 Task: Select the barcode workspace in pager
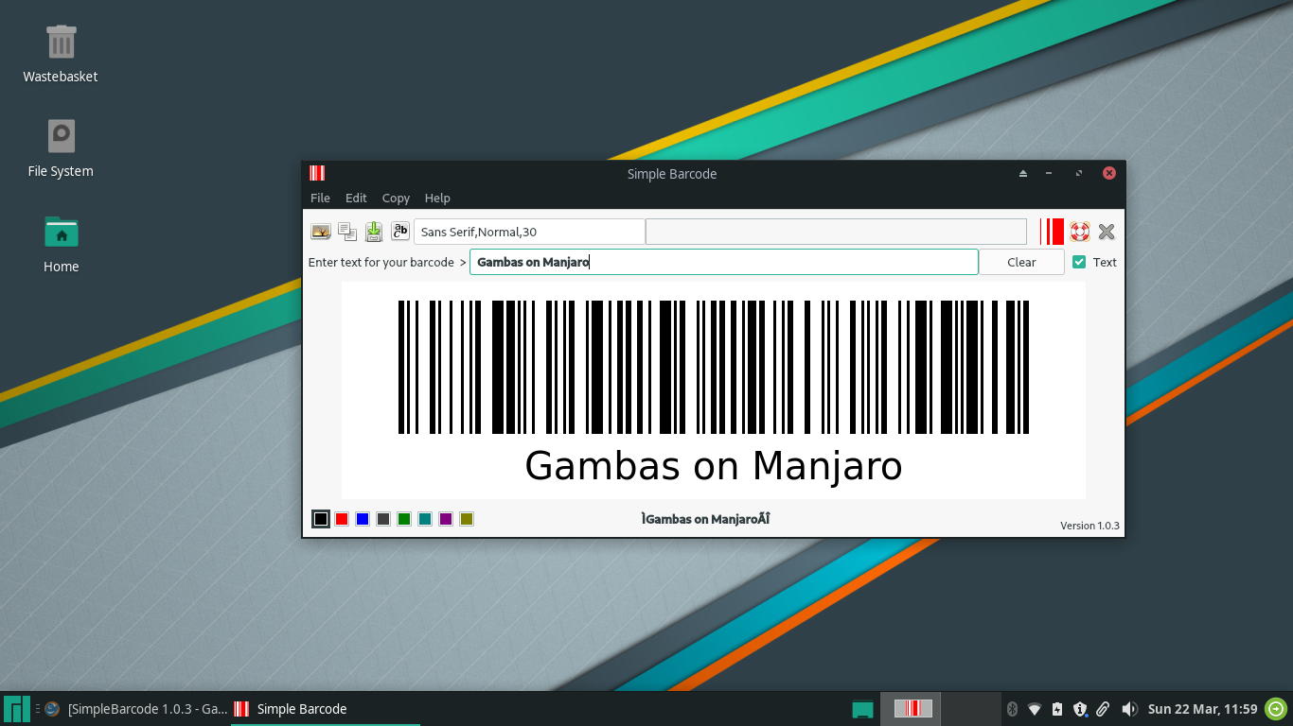point(912,708)
